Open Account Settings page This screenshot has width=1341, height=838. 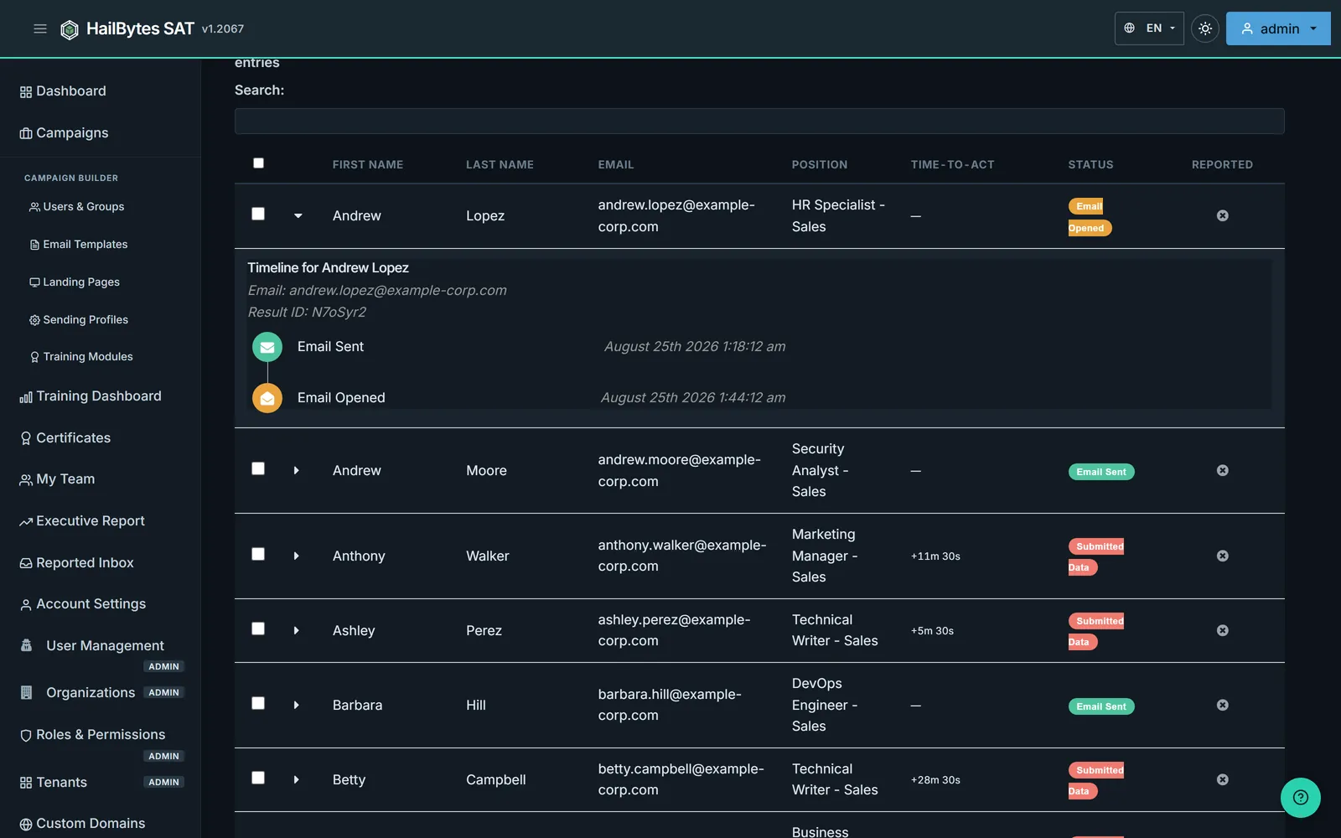point(82,604)
